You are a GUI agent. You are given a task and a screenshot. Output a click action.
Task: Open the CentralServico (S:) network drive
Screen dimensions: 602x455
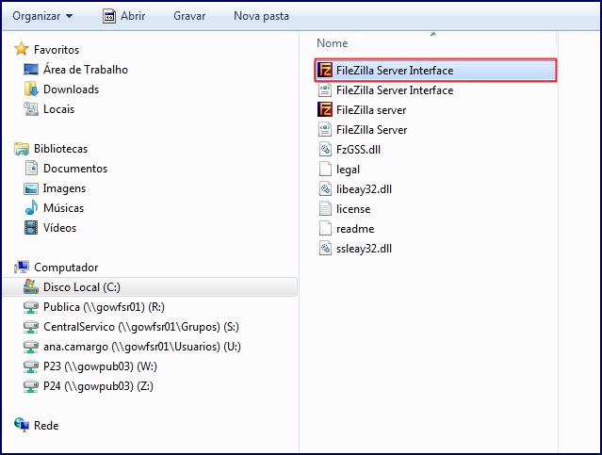[x=141, y=327]
